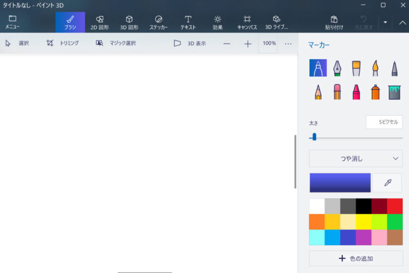This screenshot has width=409, height=273.
Task: Choose the sky blue color swatch
Action: coord(332,238)
